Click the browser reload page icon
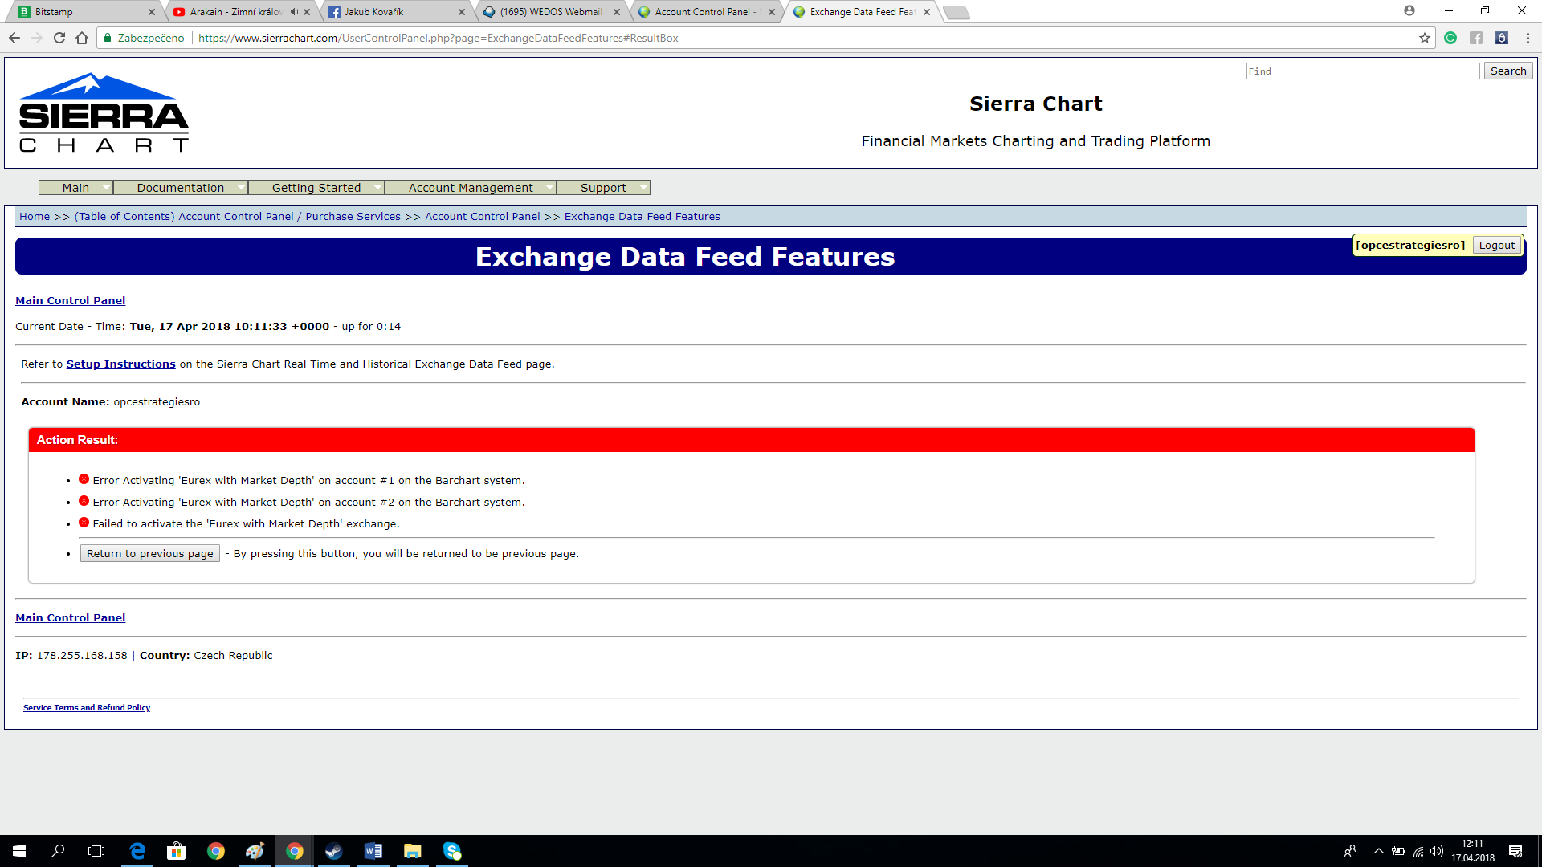Screen dimensions: 1542x867 coord(59,38)
